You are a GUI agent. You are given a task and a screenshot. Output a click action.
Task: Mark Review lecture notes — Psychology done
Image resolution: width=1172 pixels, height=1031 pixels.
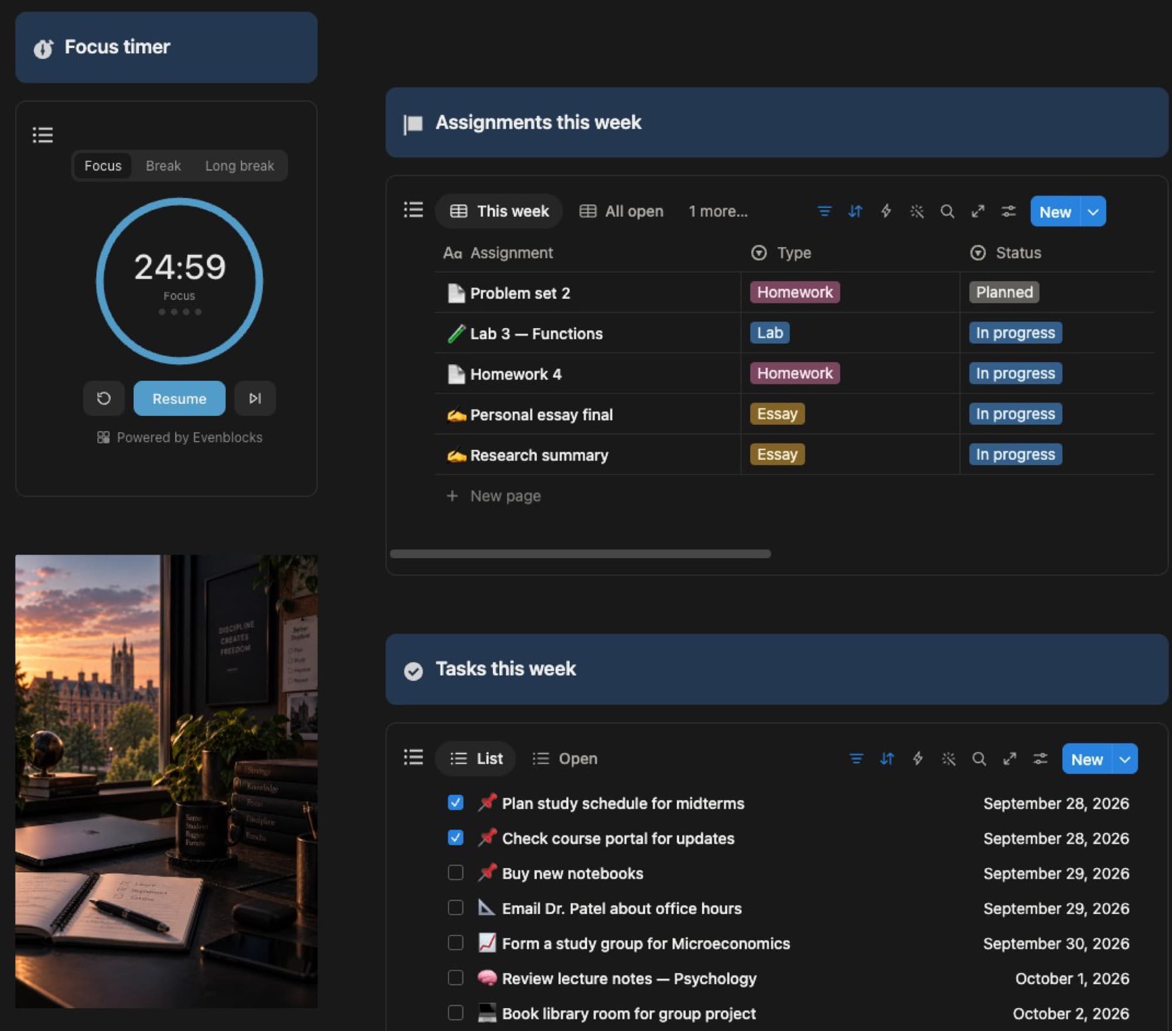(455, 978)
